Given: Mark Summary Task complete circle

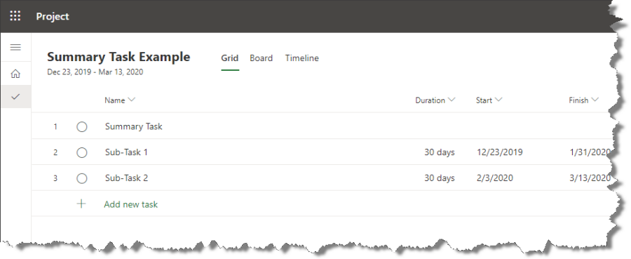Looking at the screenshot, I should (x=82, y=127).
